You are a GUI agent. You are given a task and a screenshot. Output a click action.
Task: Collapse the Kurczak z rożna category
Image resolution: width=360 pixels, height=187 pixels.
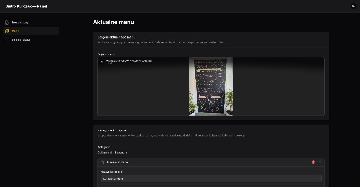coord(320,162)
